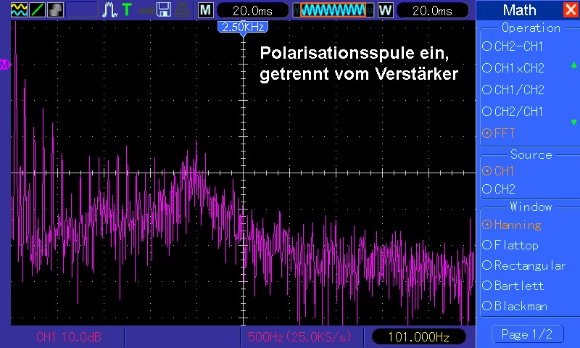Choose CH2 as the source
The height and width of the screenshot is (348, 580).
(499, 189)
